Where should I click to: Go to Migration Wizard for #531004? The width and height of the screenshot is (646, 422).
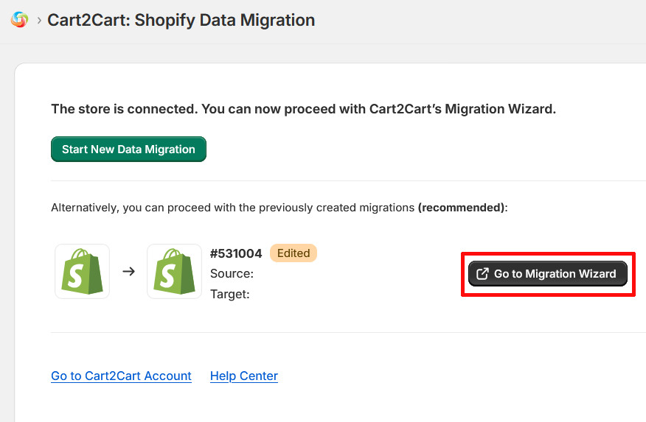coord(547,274)
